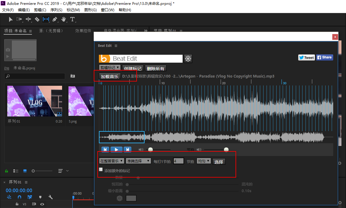This screenshot has width=346, height=208.
Task: Jump to end in Beat Edit player
Action: [128, 150]
